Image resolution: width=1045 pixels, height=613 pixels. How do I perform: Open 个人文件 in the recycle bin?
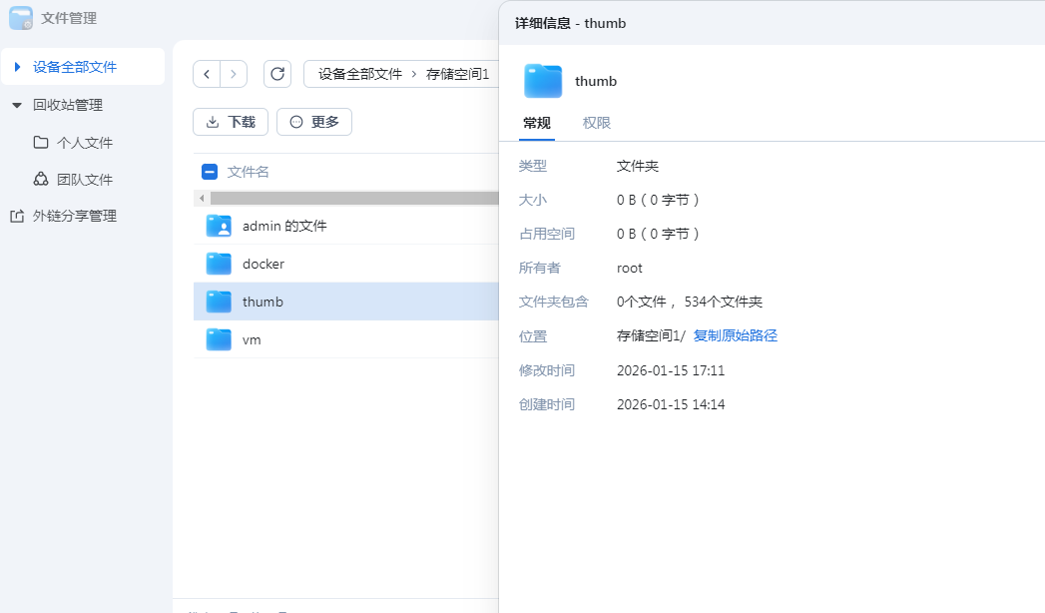tap(85, 143)
